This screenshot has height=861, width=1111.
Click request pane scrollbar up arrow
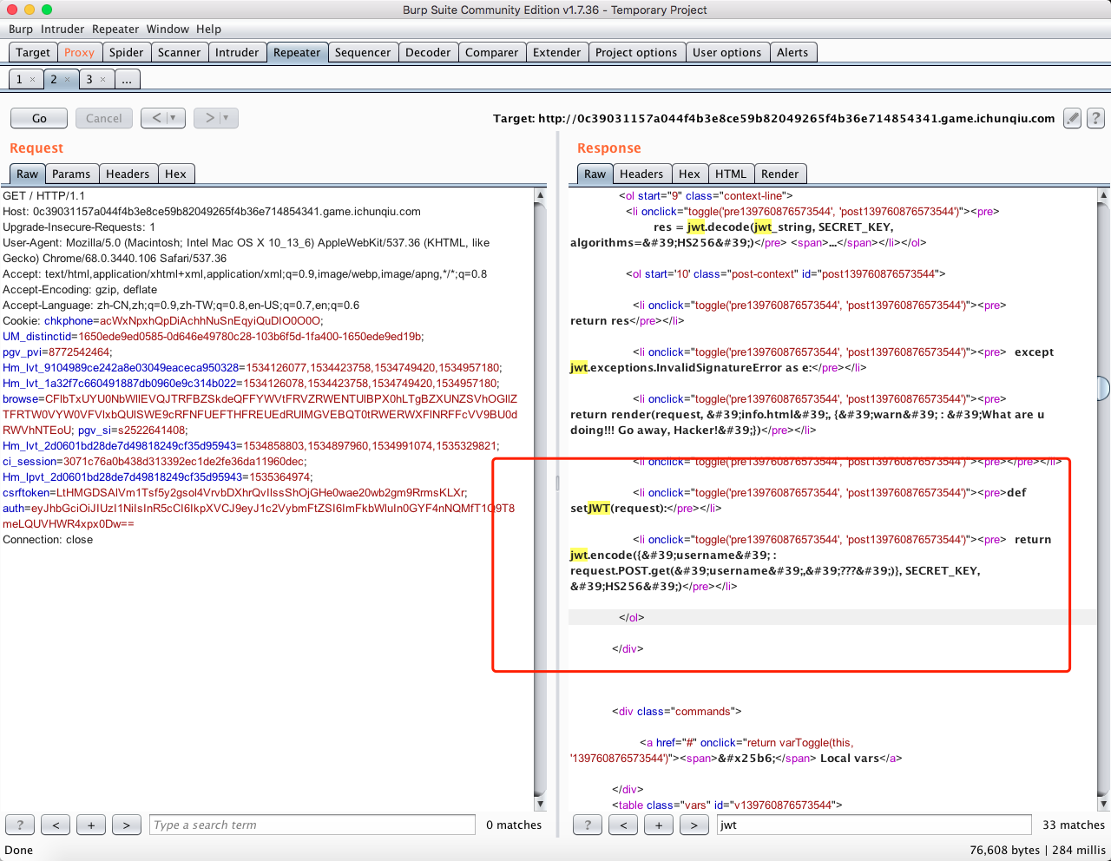[540, 195]
